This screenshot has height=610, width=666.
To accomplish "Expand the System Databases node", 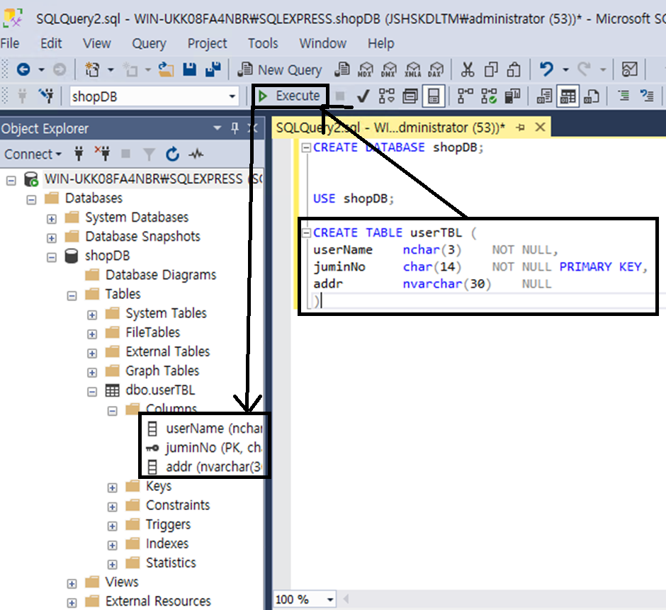I will click(51, 218).
